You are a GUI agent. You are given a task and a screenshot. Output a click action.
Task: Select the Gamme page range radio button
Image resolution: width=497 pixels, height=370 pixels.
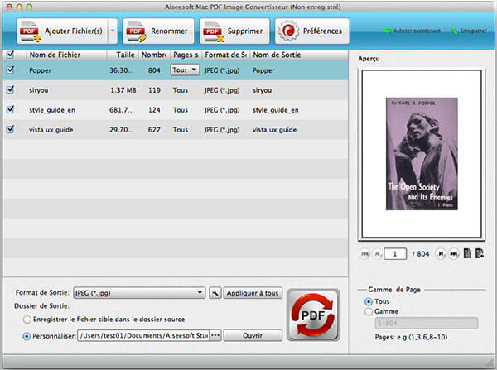point(369,311)
